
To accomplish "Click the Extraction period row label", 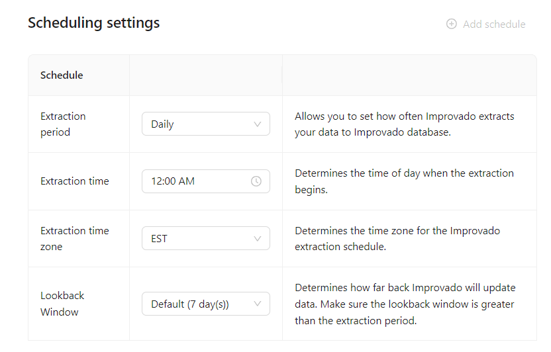I will point(63,124).
